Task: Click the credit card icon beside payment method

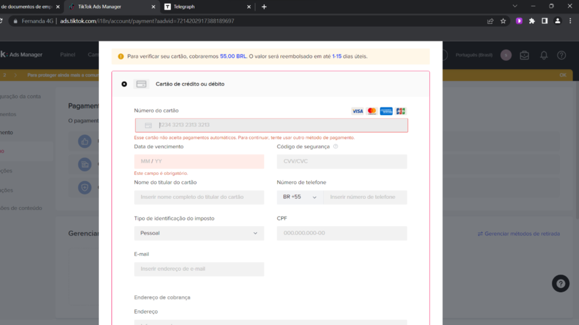Action: [x=141, y=84]
